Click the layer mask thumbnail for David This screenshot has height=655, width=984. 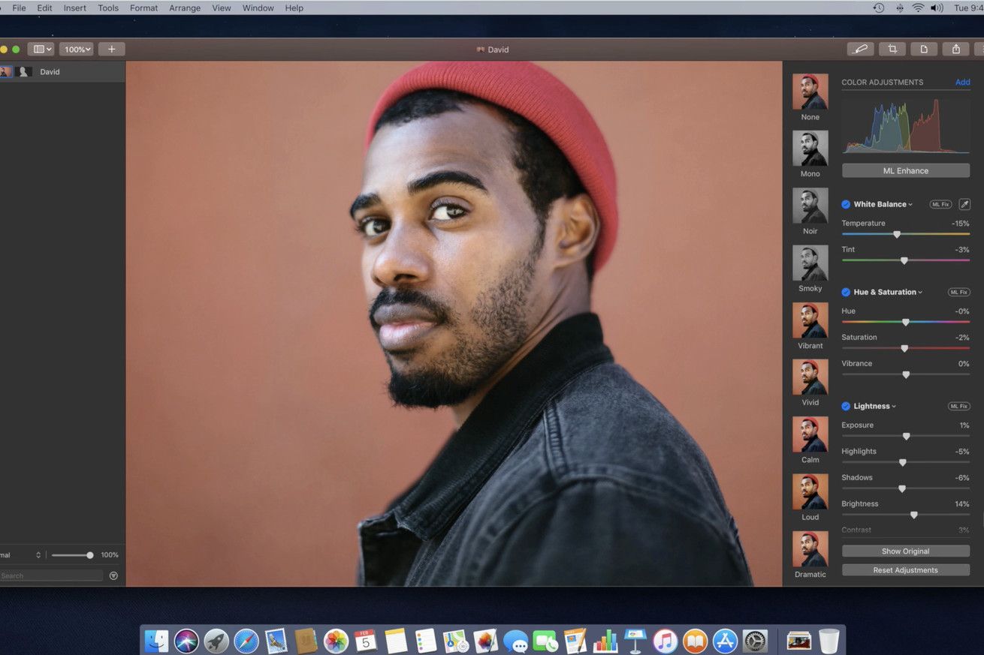24,72
